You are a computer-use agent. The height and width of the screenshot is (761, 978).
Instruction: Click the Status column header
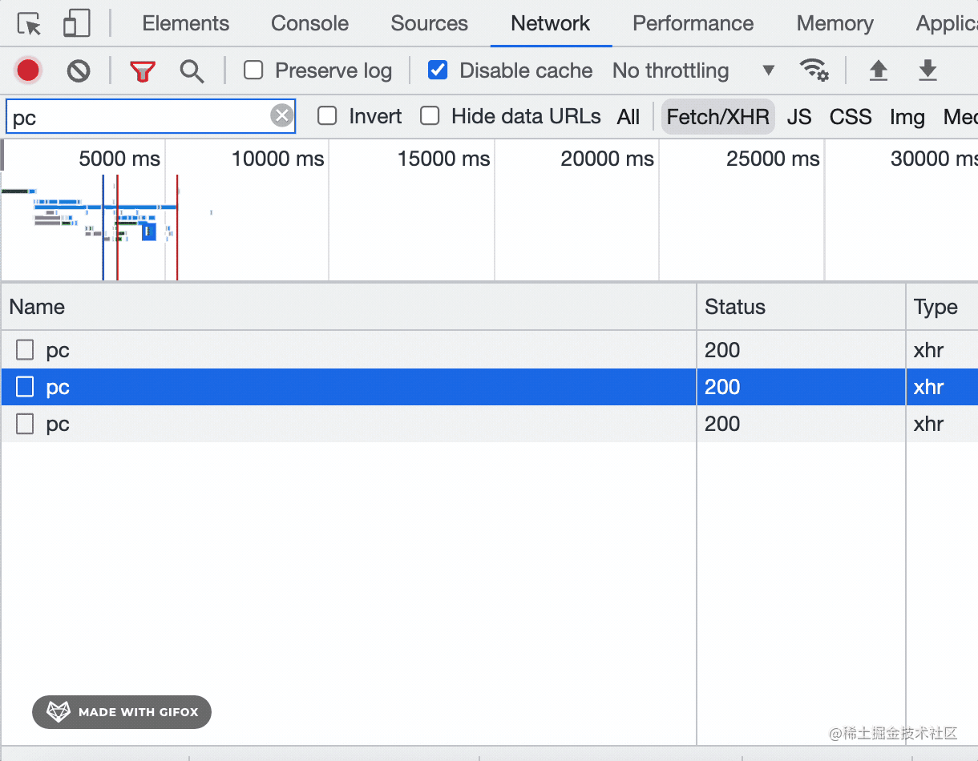click(x=735, y=307)
